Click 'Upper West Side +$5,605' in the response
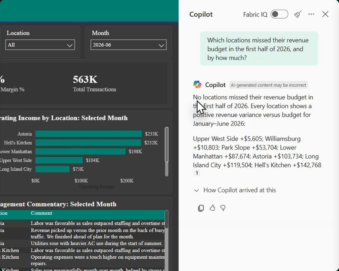Viewport: 339px width, 271px height. 227,138
